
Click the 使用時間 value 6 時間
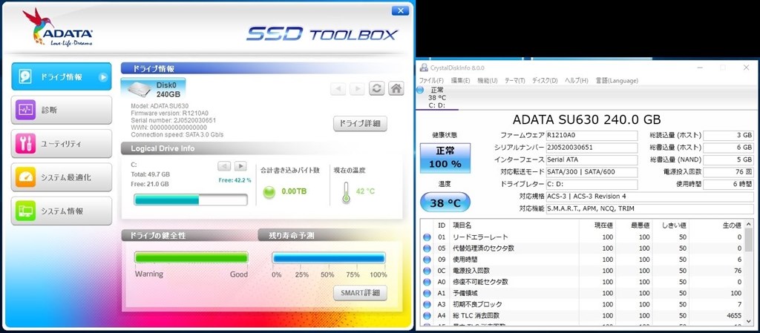(x=729, y=185)
